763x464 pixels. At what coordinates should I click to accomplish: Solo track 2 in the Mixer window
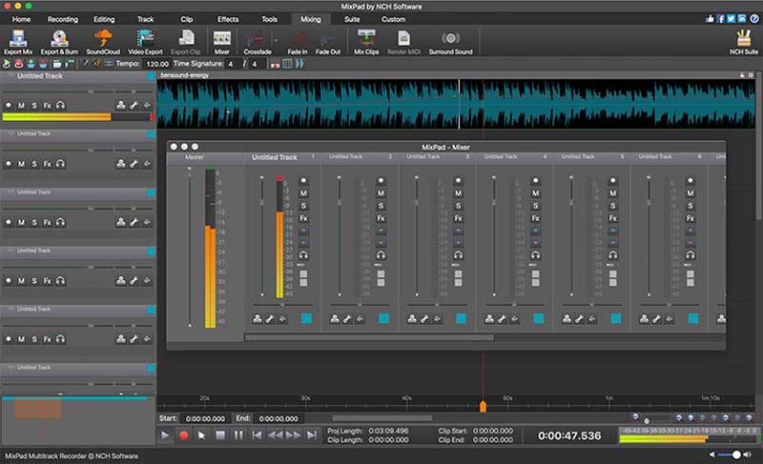tap(381, 206)
